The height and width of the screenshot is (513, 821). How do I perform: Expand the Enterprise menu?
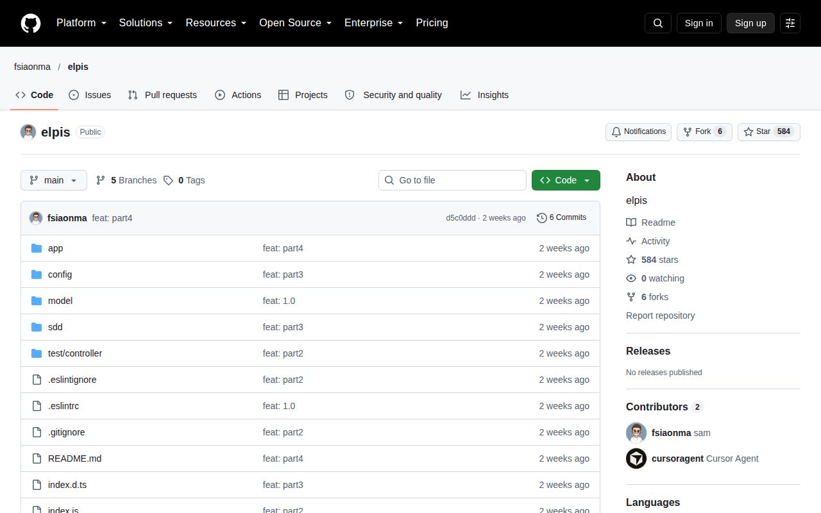[374, 23]
